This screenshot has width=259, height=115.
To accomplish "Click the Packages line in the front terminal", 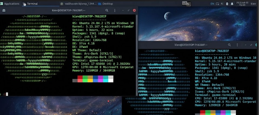I will [99, 33].
